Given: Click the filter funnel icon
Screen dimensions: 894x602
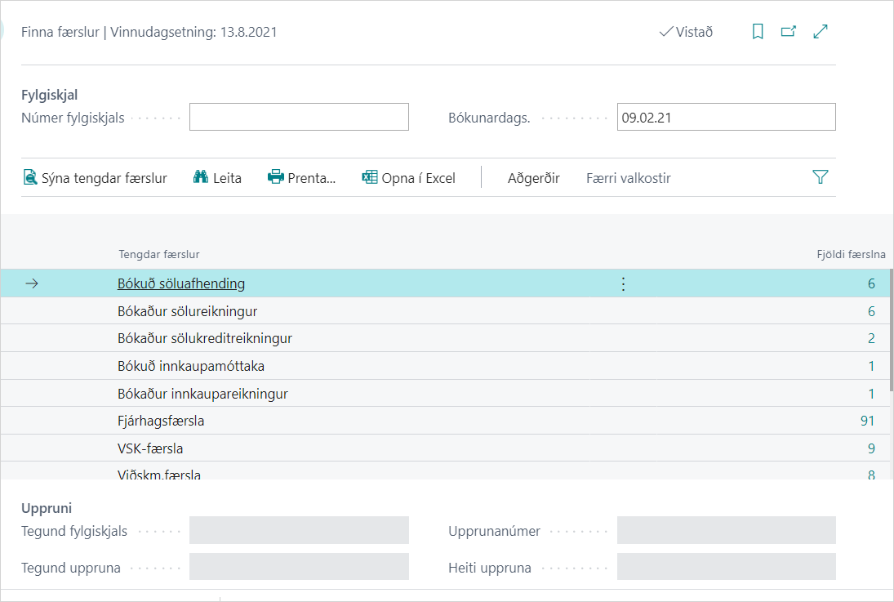Looking at the screenshot, I should tap(821, 177).
